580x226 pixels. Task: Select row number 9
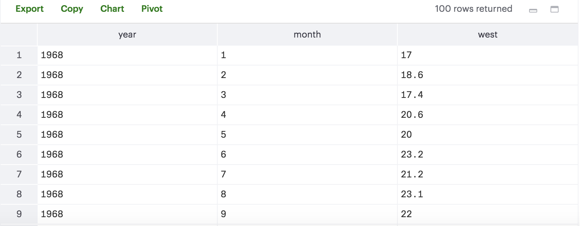pos(19,214)
